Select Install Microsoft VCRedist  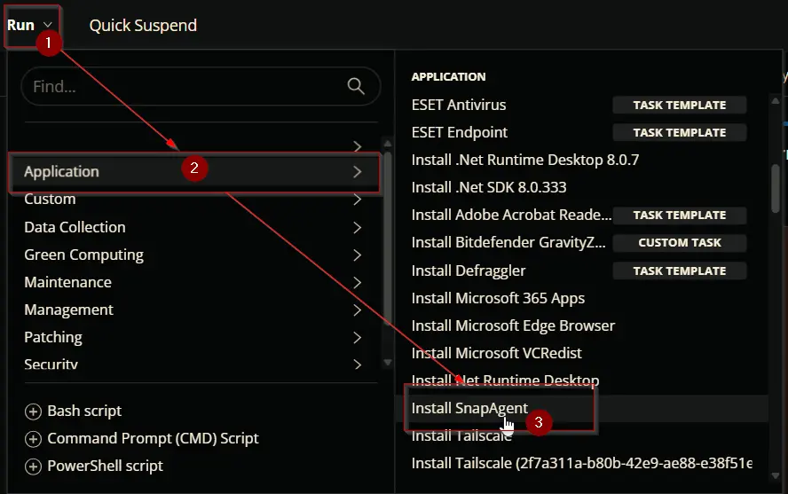[497, 354]
